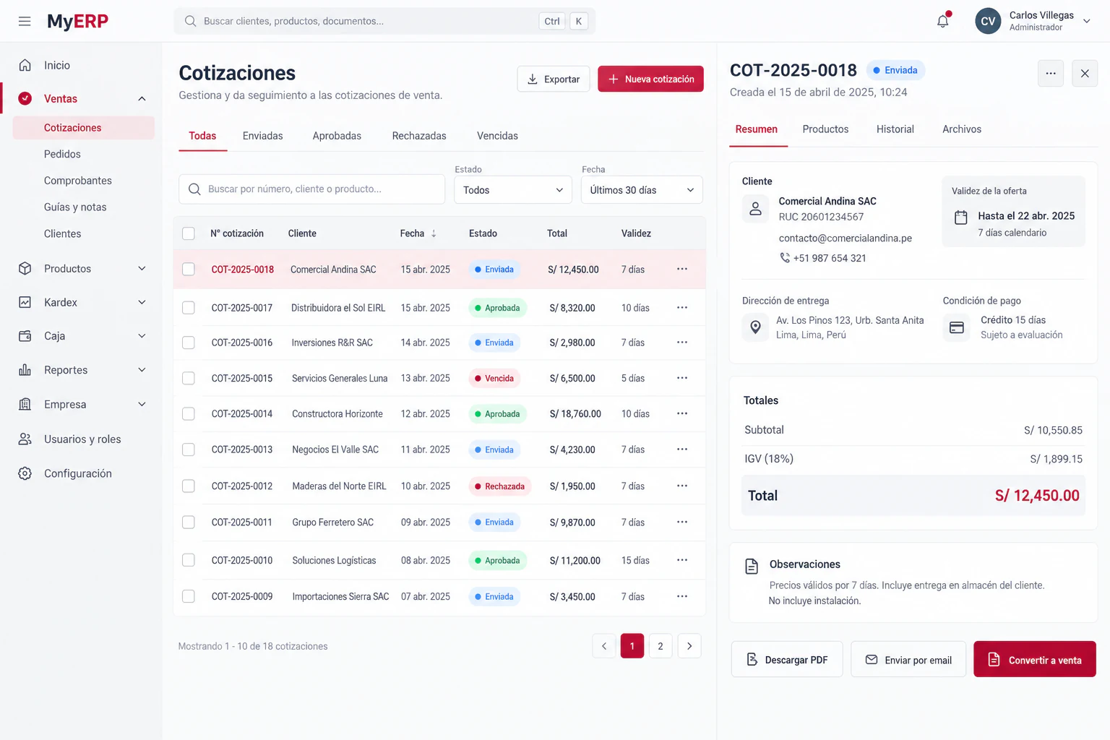Expand the Kardex sidebar chevron
This screenshot has width=1110, height=740.
click(x=142, y=302)
